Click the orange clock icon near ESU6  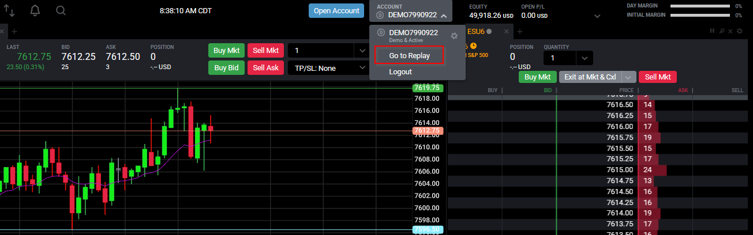click(x=473, y=46)
